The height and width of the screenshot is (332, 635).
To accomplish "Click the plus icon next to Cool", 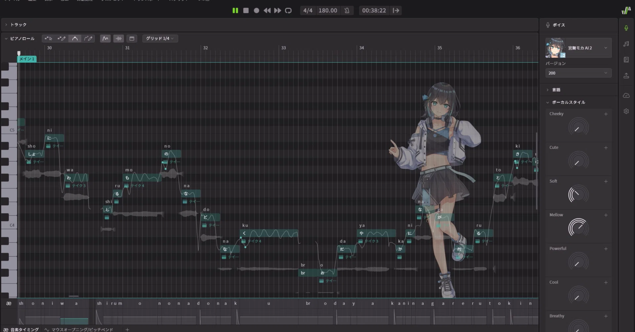I will pos(606,282).
